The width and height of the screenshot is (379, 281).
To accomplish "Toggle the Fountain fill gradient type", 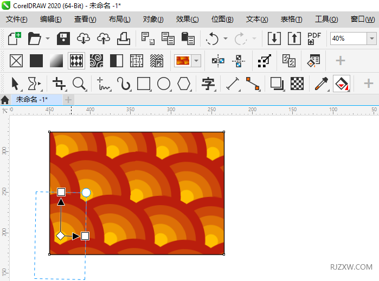I will coord(56,61).
